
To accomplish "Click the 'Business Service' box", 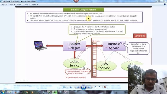I will 114,46.
